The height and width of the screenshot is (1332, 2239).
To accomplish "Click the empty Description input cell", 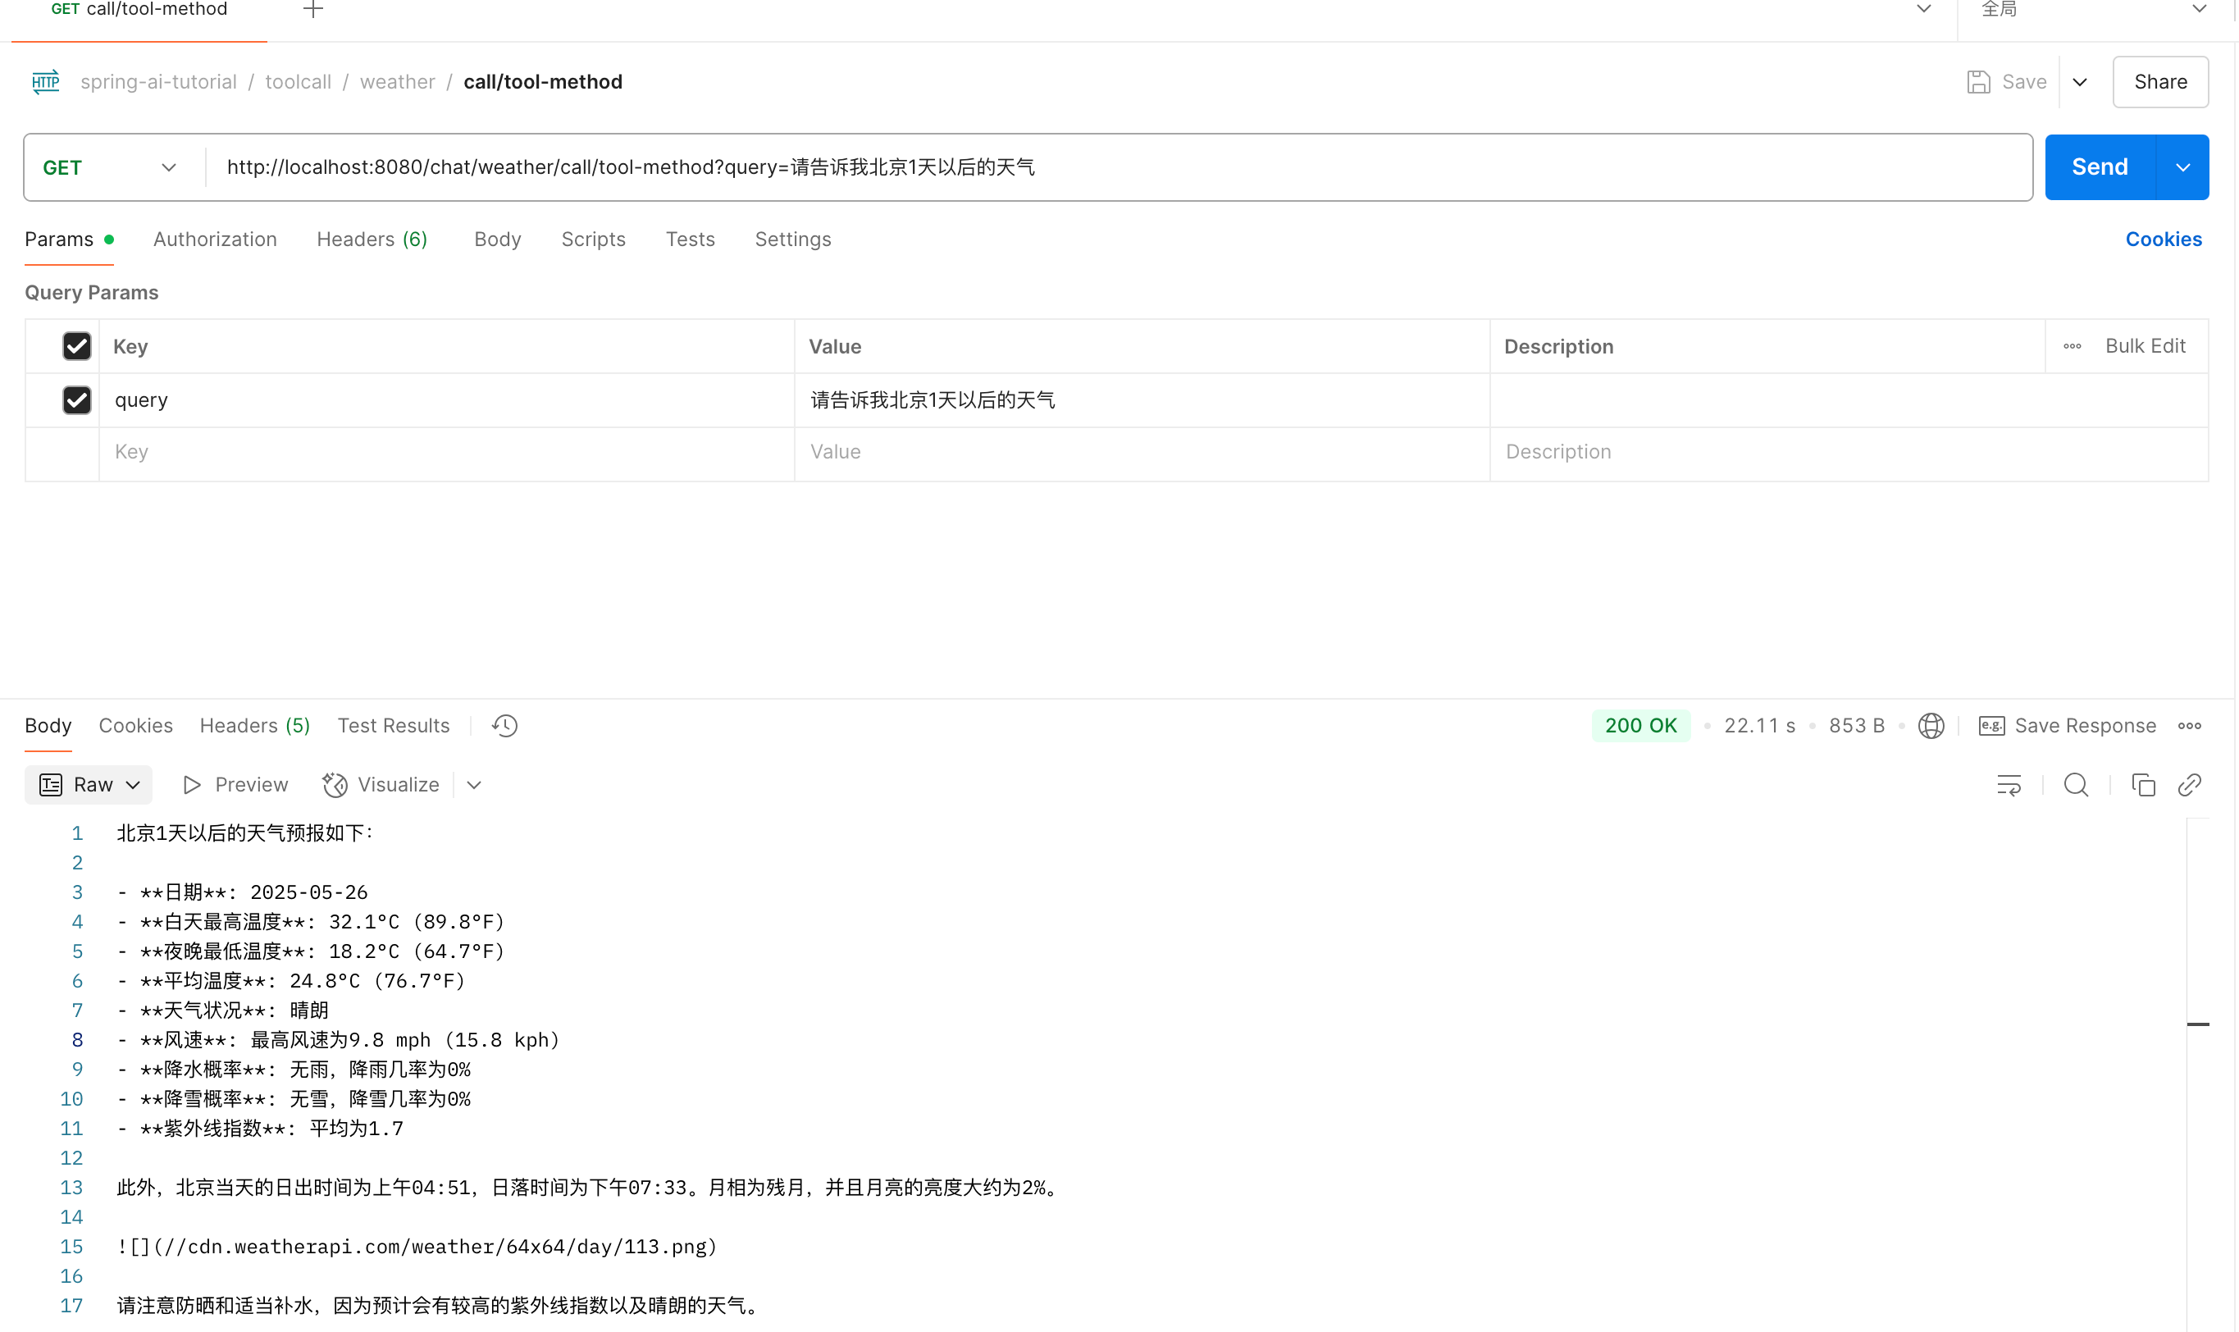I will (x=1849, y=453).
